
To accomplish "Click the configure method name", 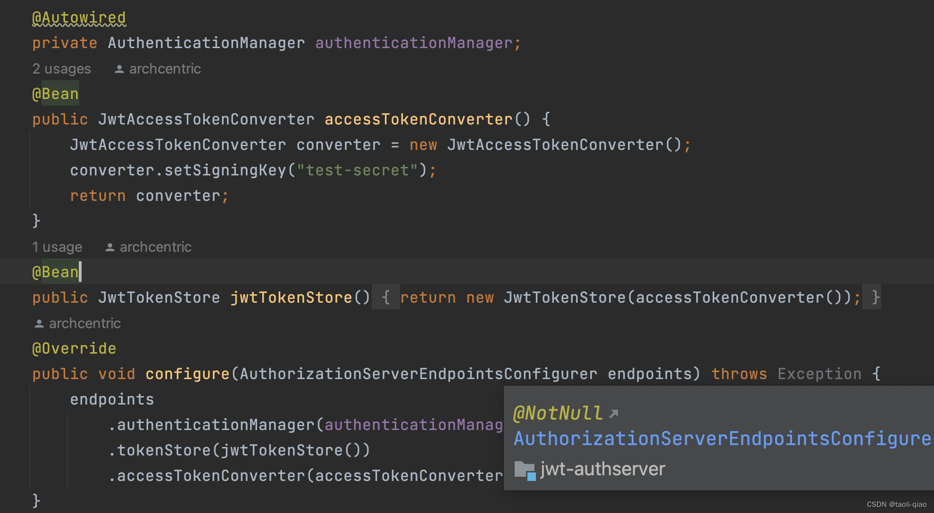I will (x=187, y=374).
